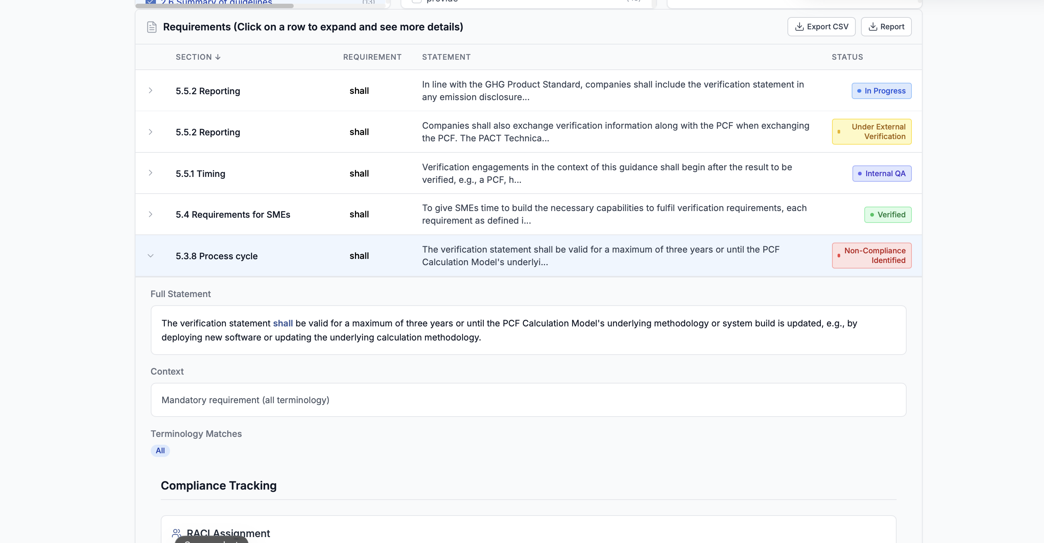The width and height of the screenshot is (1044, 543).
Task: Click the In Progress status badge
Action: [881, 91]
